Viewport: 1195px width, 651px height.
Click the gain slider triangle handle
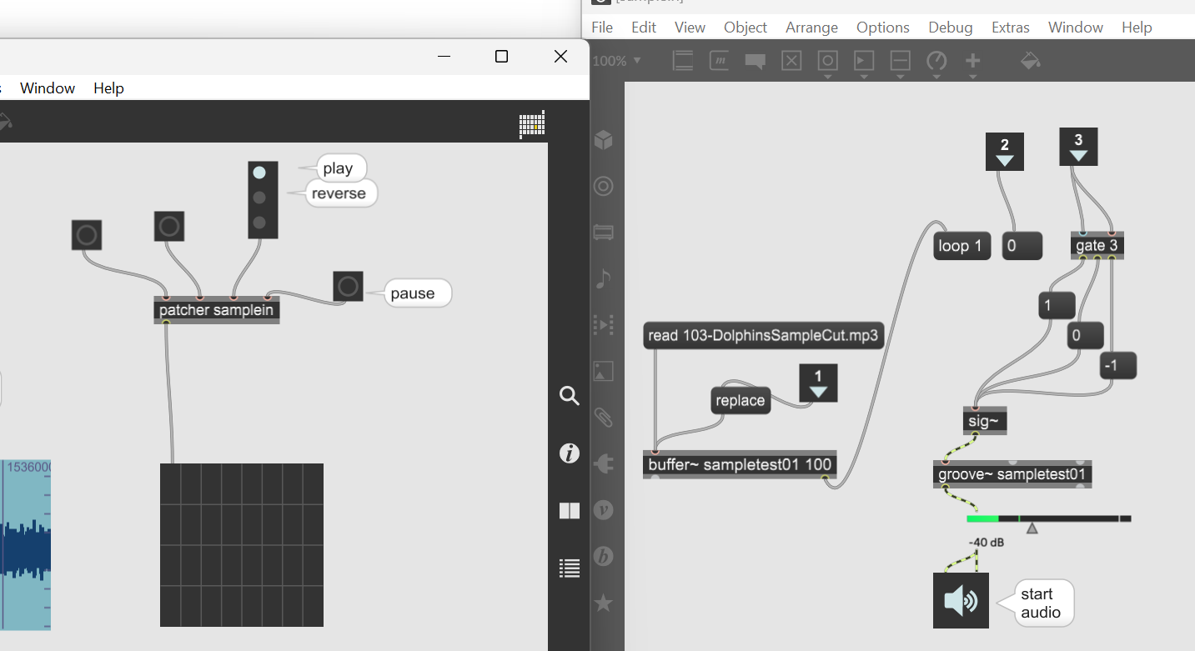1032,528
